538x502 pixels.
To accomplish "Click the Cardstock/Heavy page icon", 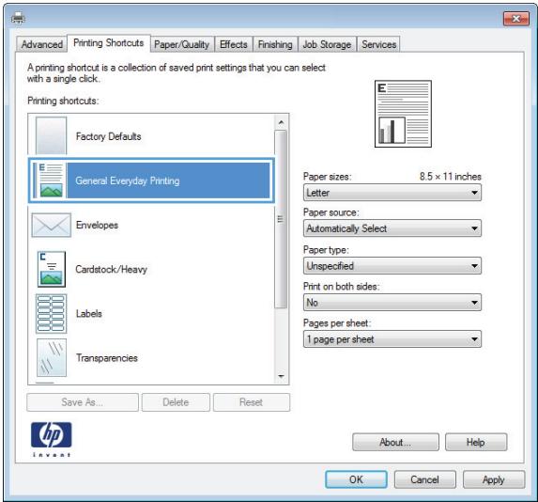I will 51,269.
